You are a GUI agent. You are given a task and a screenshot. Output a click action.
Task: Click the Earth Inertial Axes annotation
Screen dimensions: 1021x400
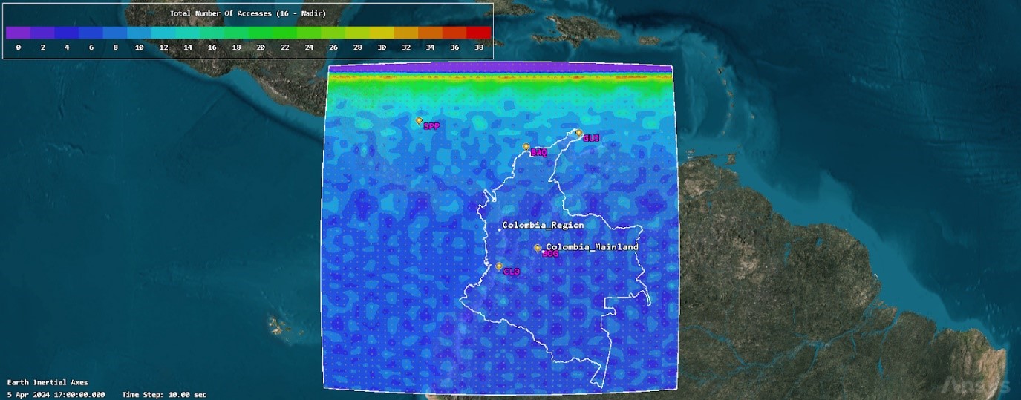click(48, 383)
